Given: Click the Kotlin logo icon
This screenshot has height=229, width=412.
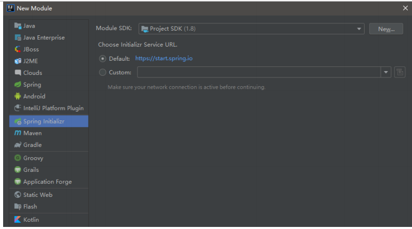Looking at the screenshot, I should tap(18, 219).
